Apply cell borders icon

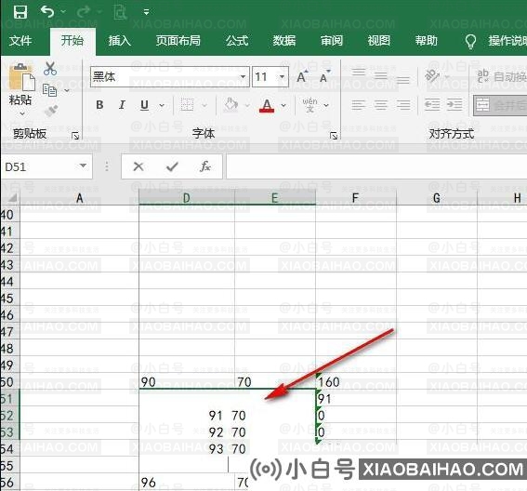pyautogui.click(x=187, y=105)
